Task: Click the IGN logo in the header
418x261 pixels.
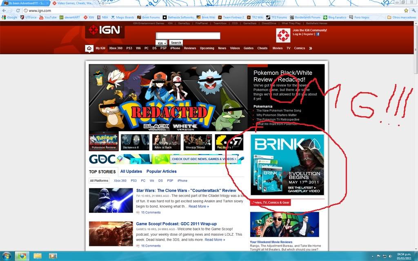Action: 99,30
